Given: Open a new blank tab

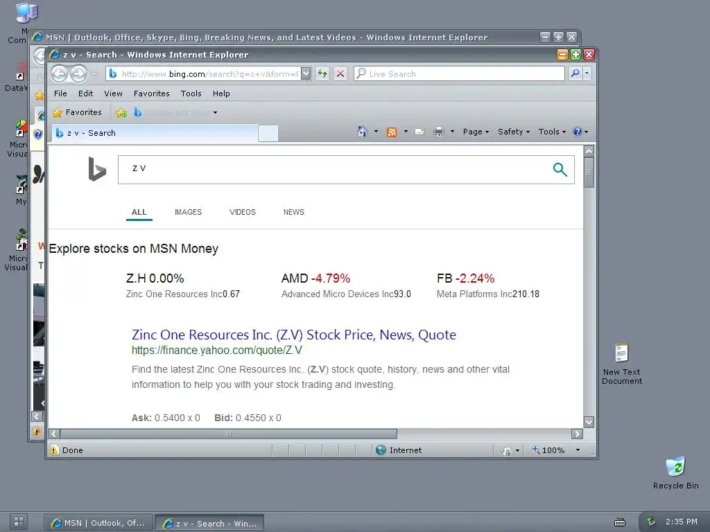Looking at the screenshot, I should [268, 134].
